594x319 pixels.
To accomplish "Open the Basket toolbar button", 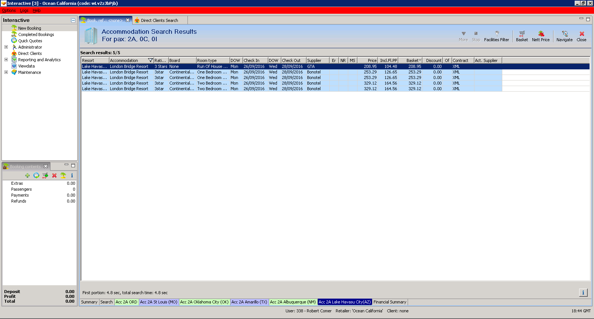I will (522, 36).
